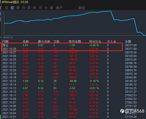Image resolution: width=146 pixels, height=119 pixels.
Task: Select the 2021.10.20 date row
Action: [9, 70]
